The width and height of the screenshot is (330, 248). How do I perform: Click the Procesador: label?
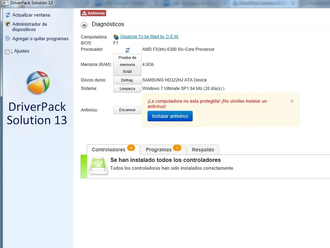tap(92, 49)
